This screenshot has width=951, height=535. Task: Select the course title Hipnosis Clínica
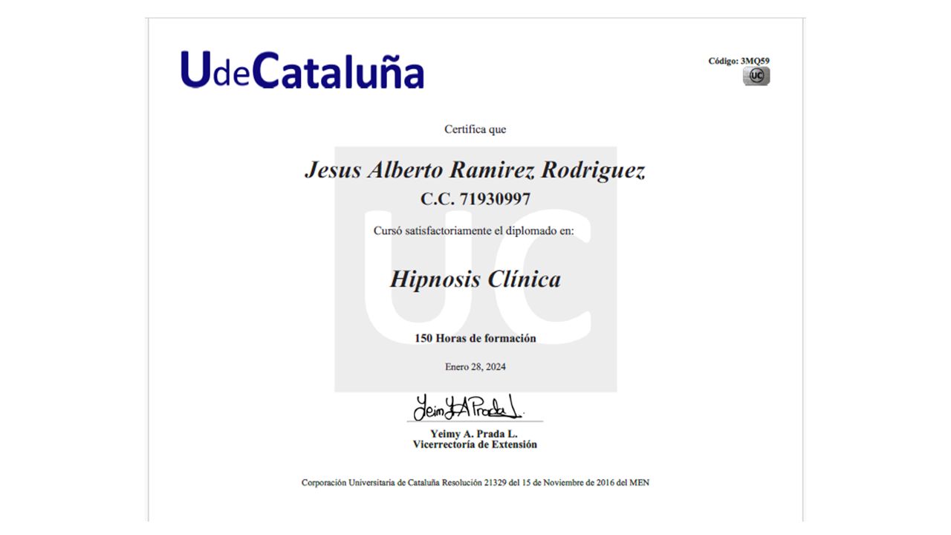tap(475, 279)
